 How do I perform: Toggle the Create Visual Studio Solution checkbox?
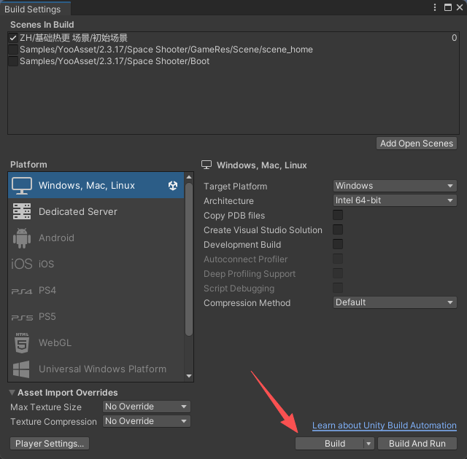click(338, 229)
